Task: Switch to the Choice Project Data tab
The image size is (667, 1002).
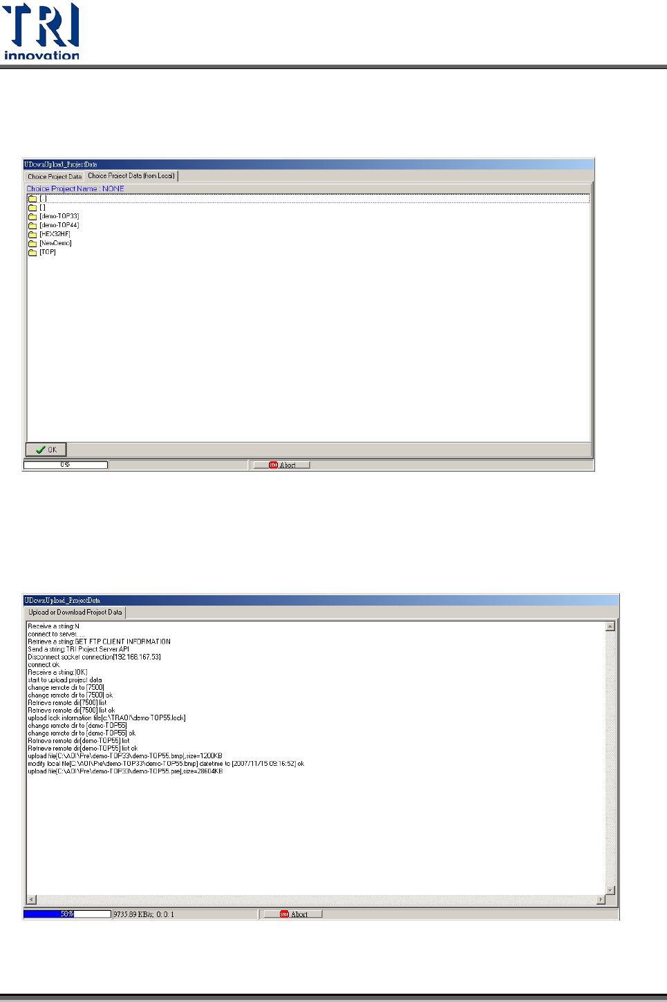Action: tap(55, 176)
